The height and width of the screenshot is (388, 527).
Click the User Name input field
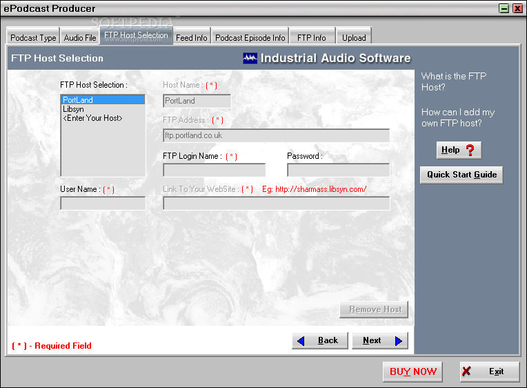103,203
